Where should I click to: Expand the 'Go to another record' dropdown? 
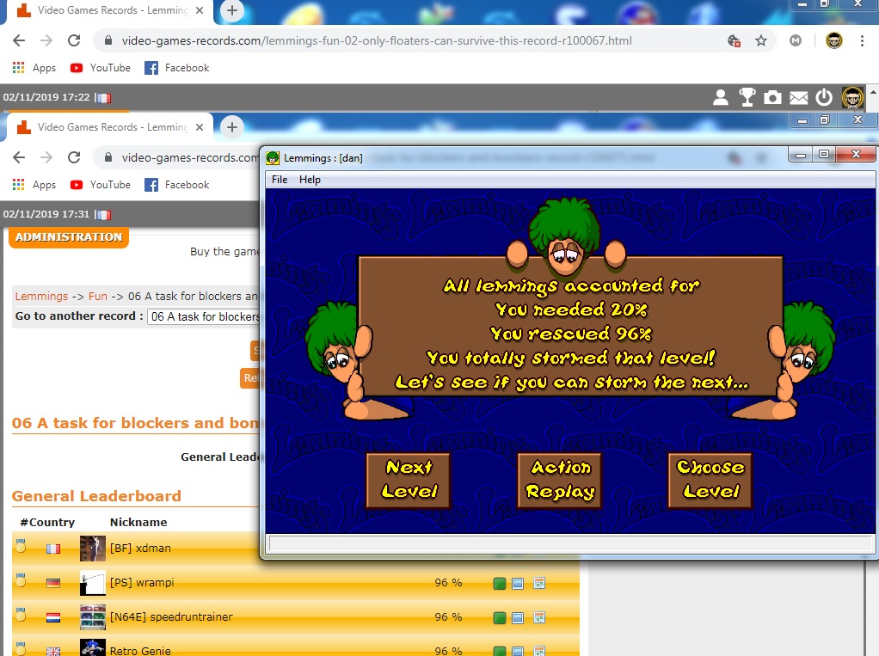pyautogui.click(x=204, y=316)
